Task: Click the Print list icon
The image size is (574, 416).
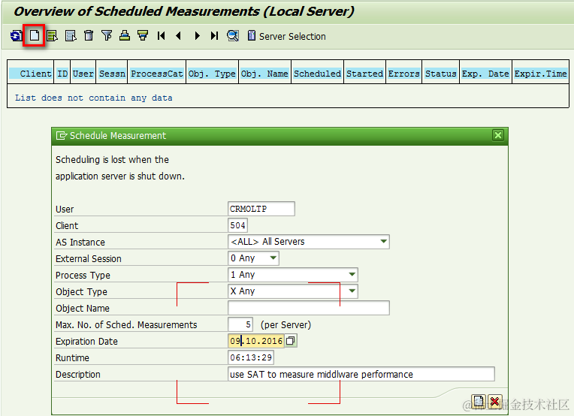Action: click(x=125, y=36)
